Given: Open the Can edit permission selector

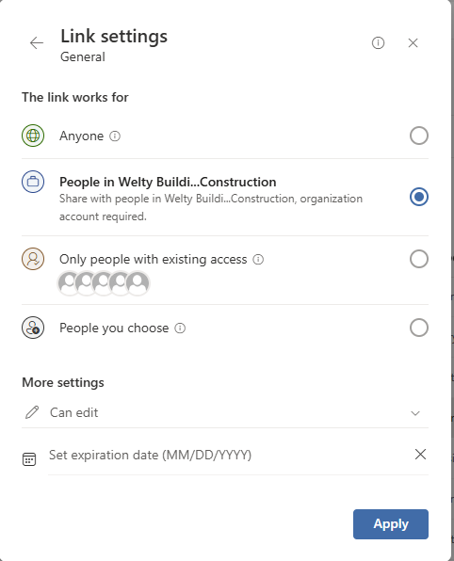Looking at the screenshot, I should 225,412.
